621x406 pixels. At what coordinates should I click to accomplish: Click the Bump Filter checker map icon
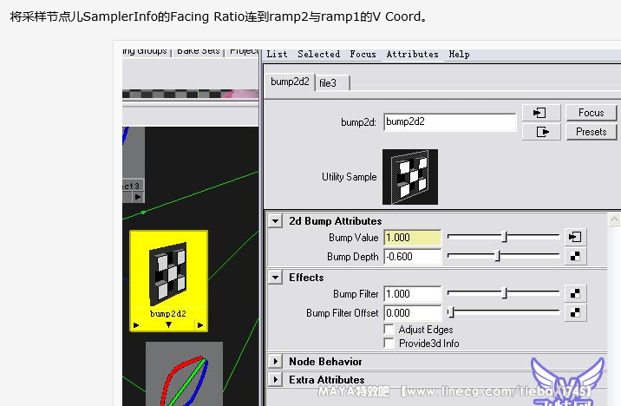click(x=574, y=294)
